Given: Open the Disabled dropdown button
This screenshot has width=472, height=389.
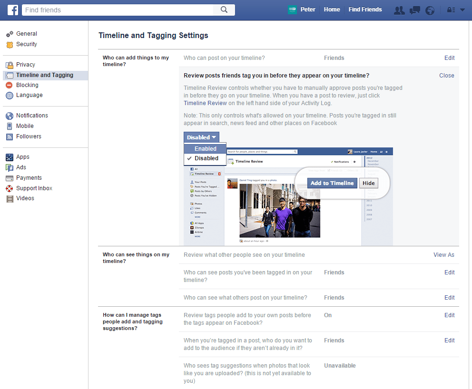Looking at the screenshot, I should point(201,137).
